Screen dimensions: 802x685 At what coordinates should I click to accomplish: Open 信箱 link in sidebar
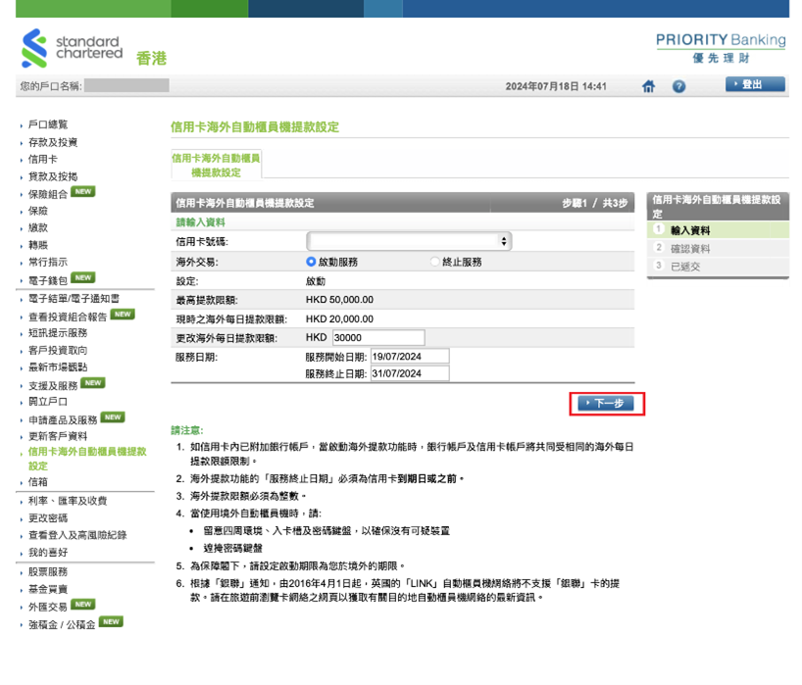tap(38, 482)
